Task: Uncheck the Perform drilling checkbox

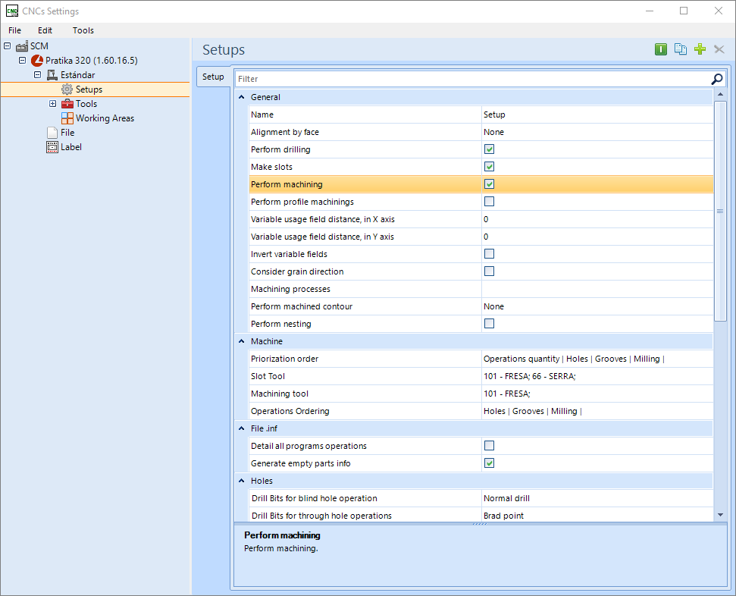Action: [x=489, y=149]
